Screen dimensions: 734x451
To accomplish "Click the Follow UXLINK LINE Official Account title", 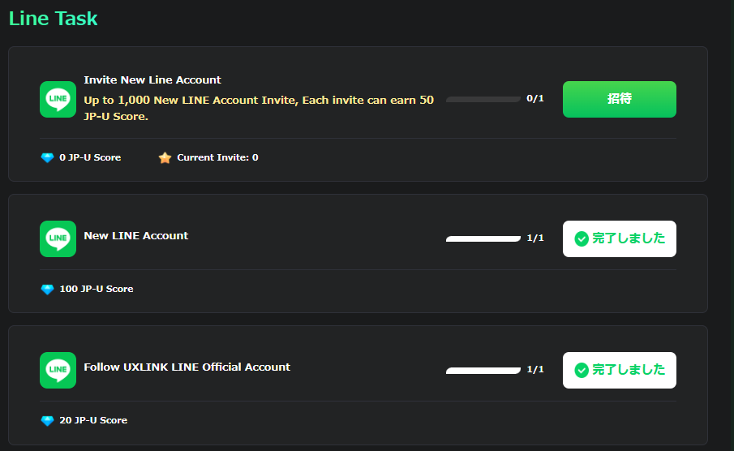I will (187, 367).
